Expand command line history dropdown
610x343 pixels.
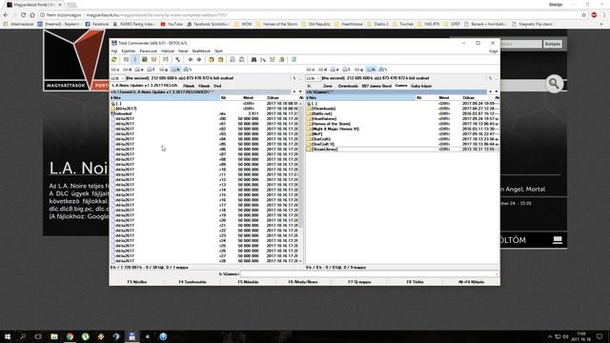point(497,274)
